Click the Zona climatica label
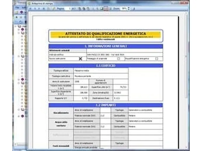202x151 pixels. [101, 93]
